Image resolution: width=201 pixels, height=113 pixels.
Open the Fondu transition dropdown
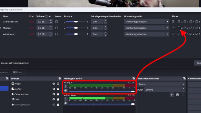click(161, 84)
